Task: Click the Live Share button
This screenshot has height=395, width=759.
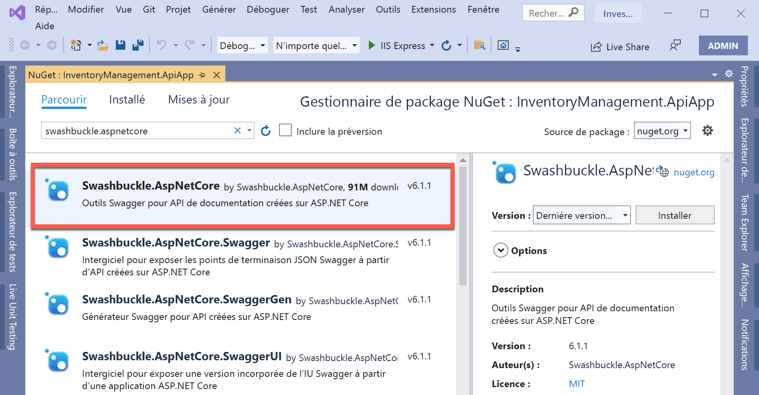Action: pos(620,47)
